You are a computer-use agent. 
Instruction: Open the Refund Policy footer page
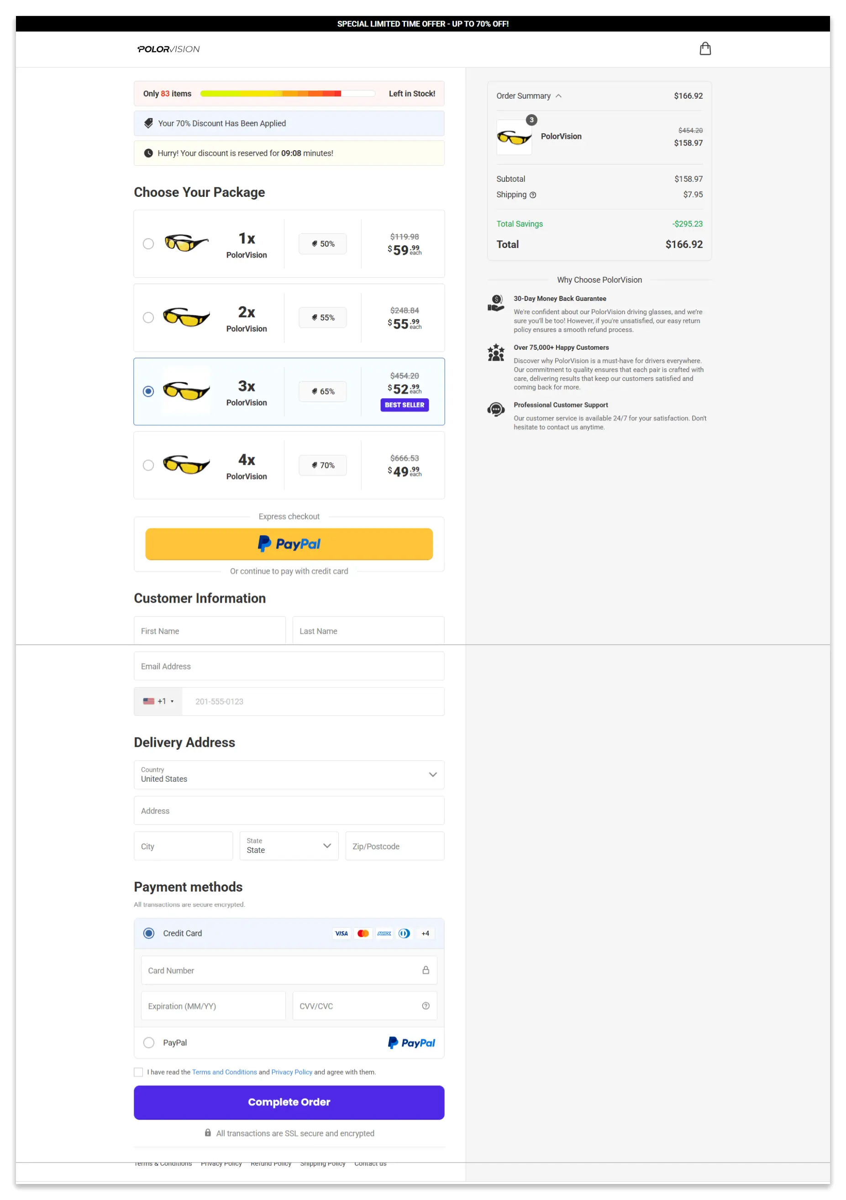pos(271,1163)
